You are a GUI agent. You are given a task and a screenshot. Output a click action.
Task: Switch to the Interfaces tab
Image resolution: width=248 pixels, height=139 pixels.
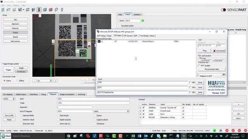[34, 94]
